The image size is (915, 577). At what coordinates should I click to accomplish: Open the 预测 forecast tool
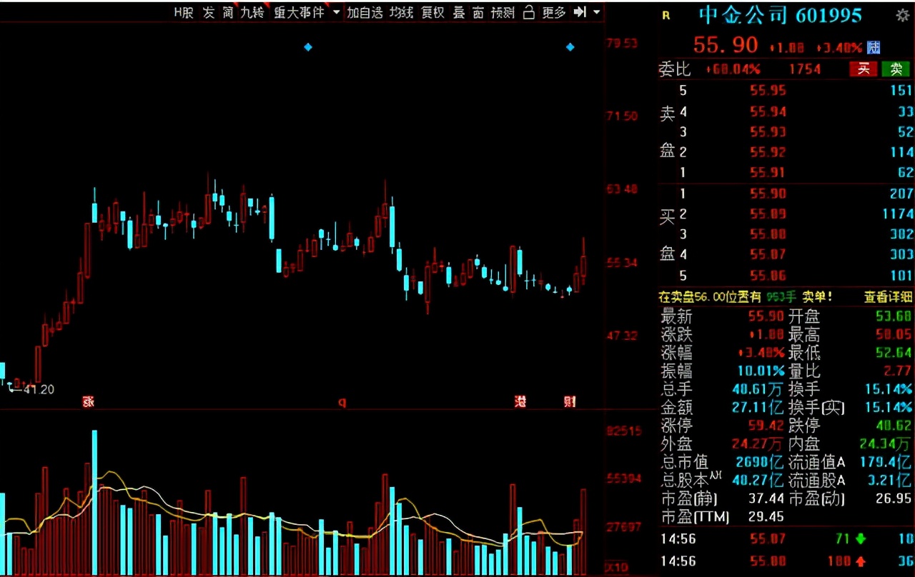pyautogui.click(x=503, y=12)
